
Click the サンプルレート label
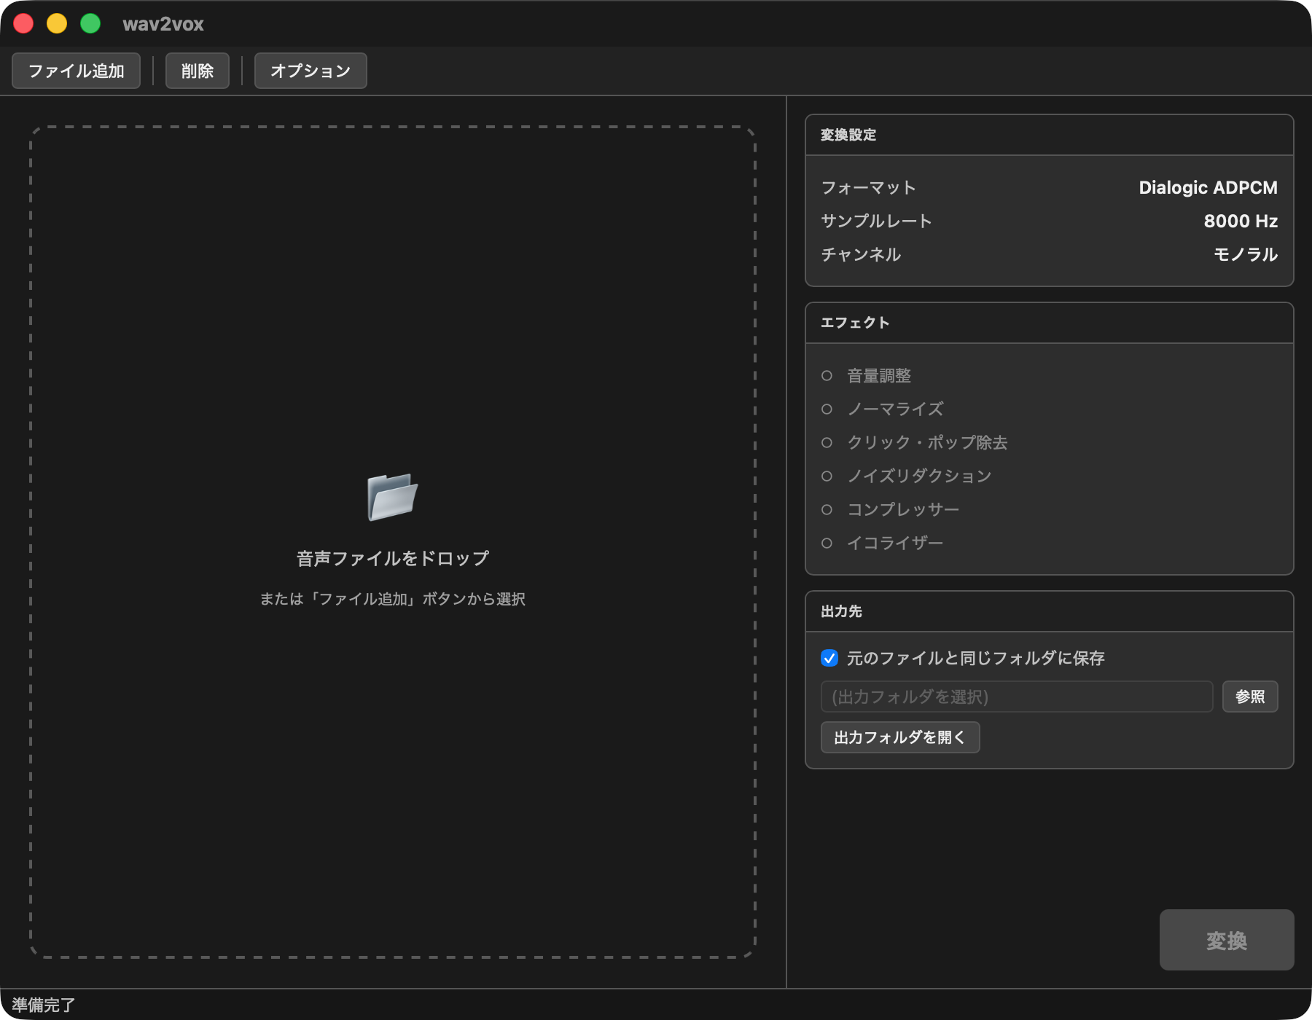tap(876, 221)
